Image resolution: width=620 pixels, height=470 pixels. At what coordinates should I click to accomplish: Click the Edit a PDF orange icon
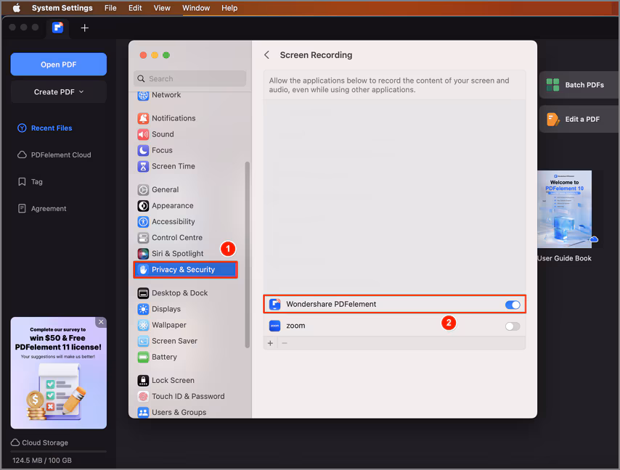552,119
